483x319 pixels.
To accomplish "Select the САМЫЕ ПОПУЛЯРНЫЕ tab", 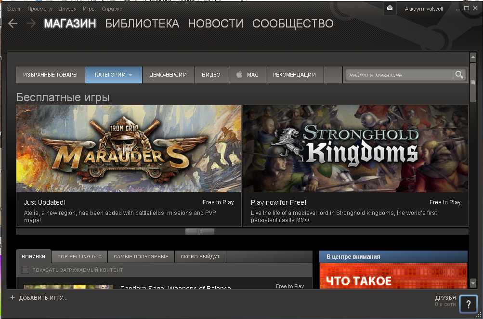I will click(x=141, y=256).
